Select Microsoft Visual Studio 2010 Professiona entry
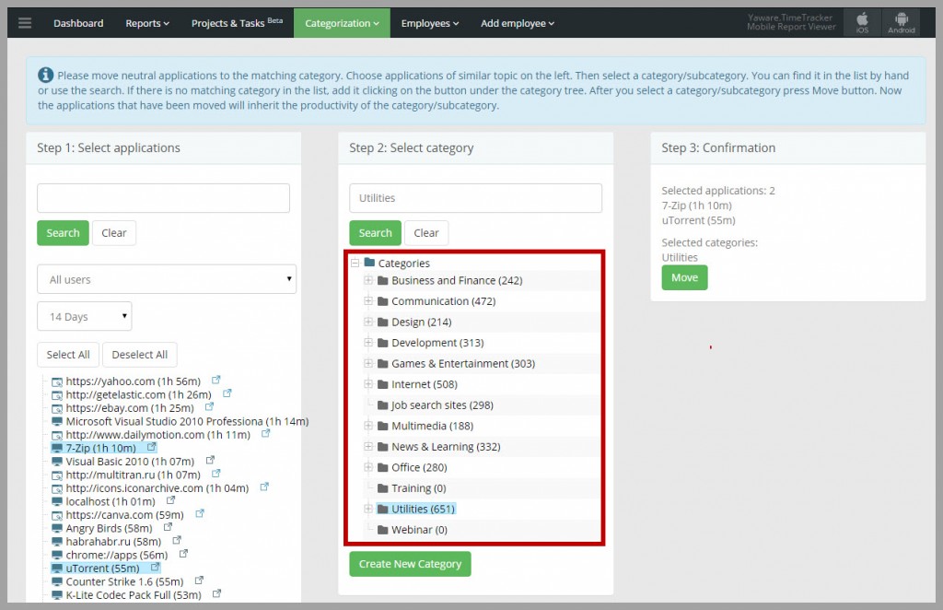The height and width of the screenshot is (610, 943). point(187,421)
